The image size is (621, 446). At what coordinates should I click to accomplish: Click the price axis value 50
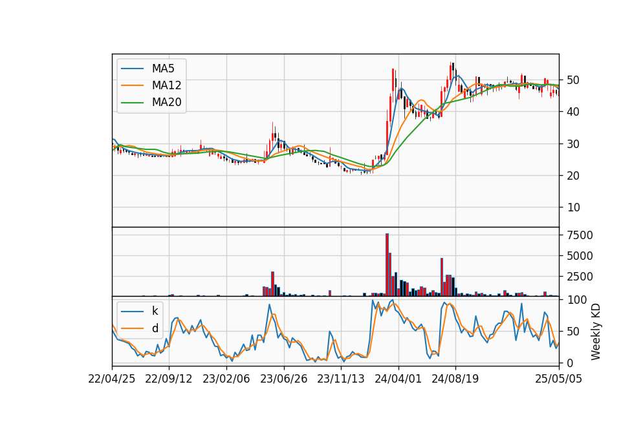573,80
